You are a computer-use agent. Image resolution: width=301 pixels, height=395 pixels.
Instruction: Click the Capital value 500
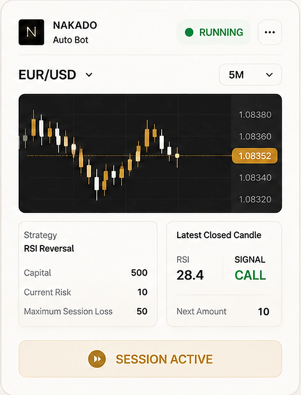coord(139,273)
